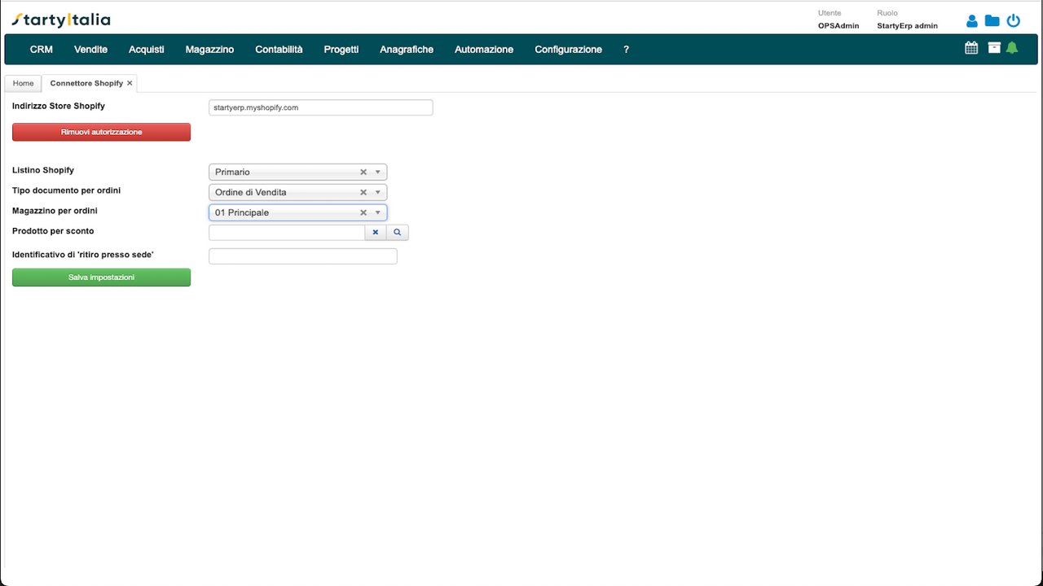Open the Progetti menu

coord(341,49)
